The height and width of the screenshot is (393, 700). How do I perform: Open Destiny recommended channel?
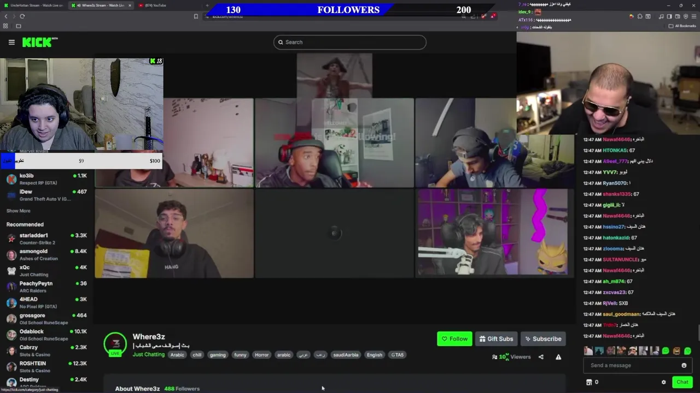point(46,382)
